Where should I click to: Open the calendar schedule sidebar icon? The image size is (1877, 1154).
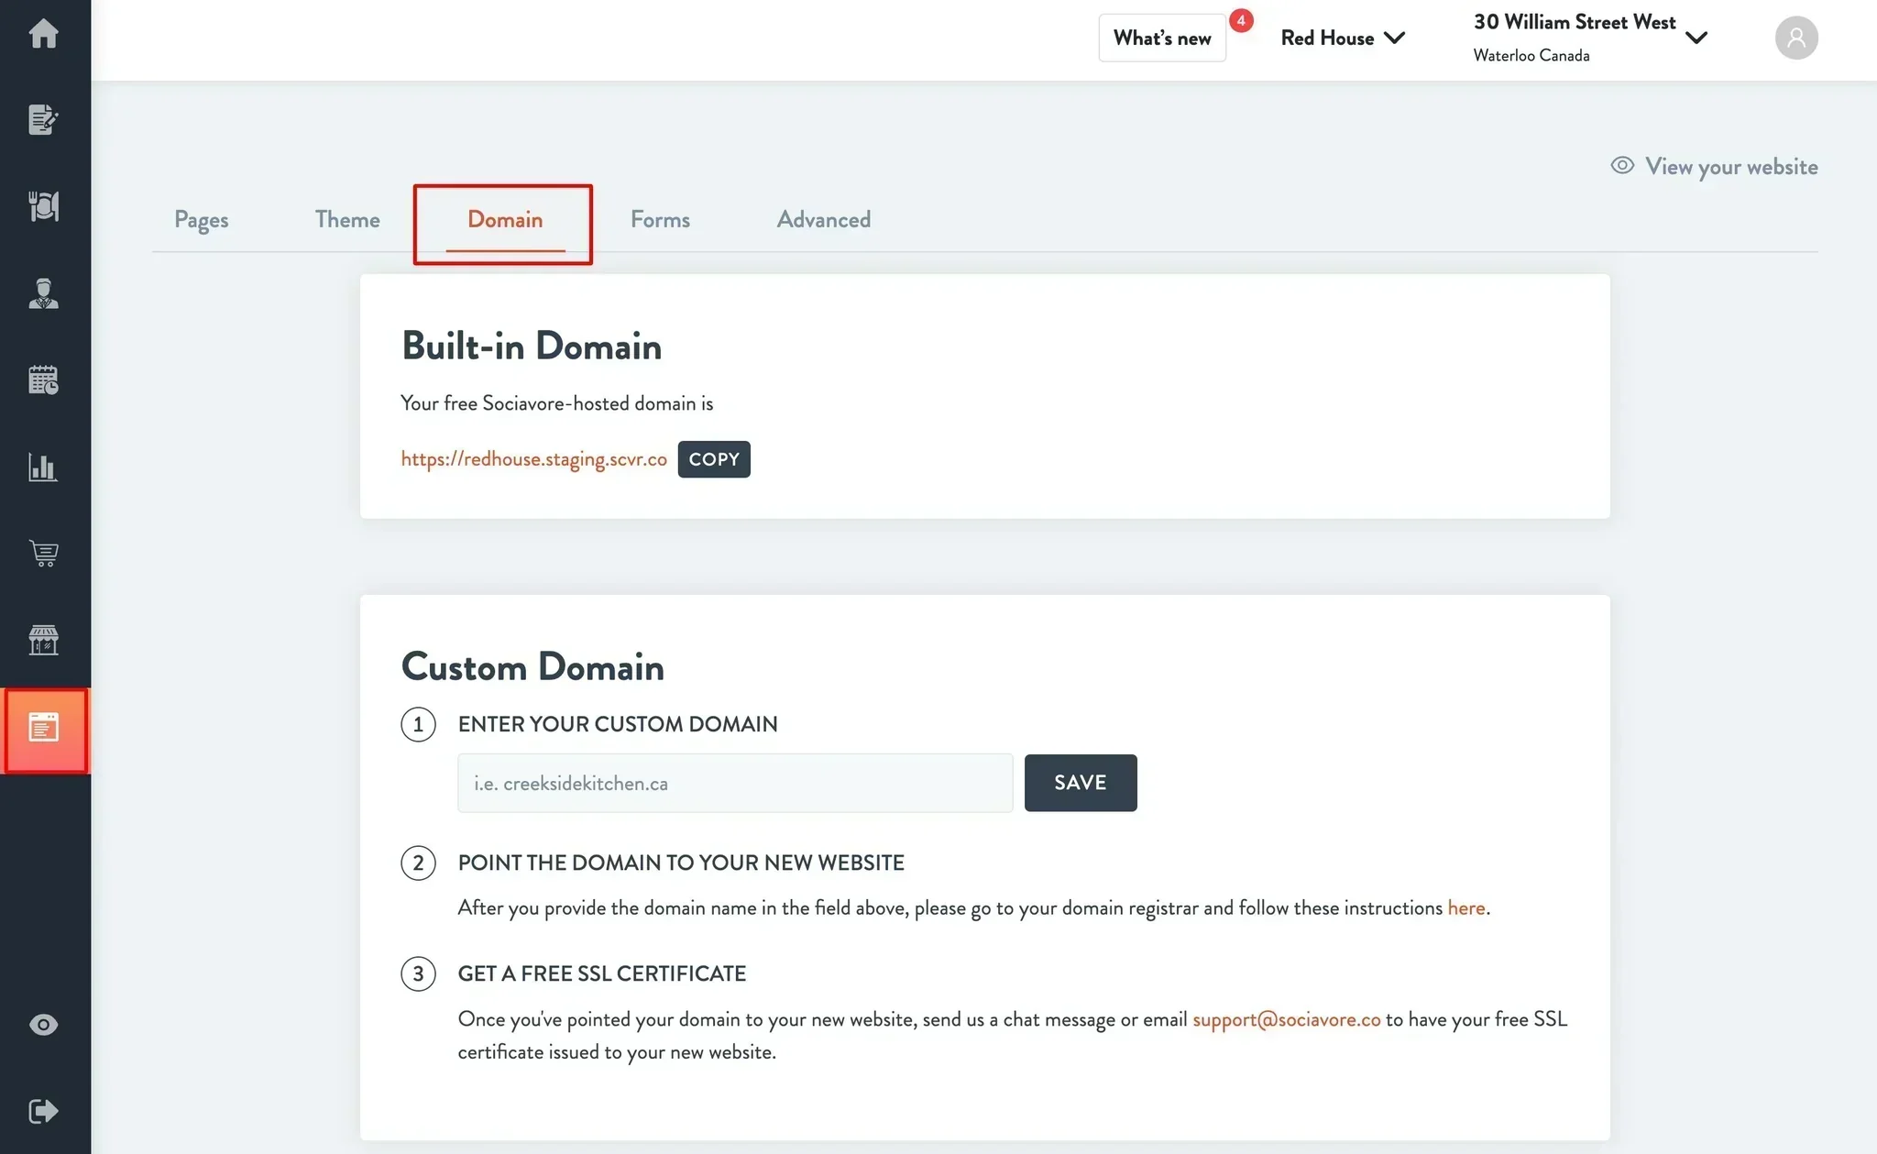44,379
